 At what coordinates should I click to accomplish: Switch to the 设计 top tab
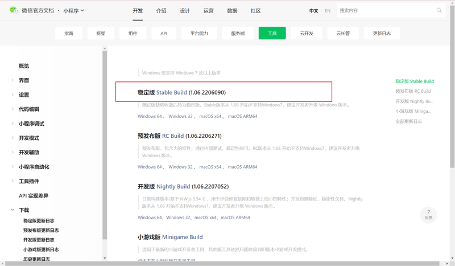(x=185, y=11)
